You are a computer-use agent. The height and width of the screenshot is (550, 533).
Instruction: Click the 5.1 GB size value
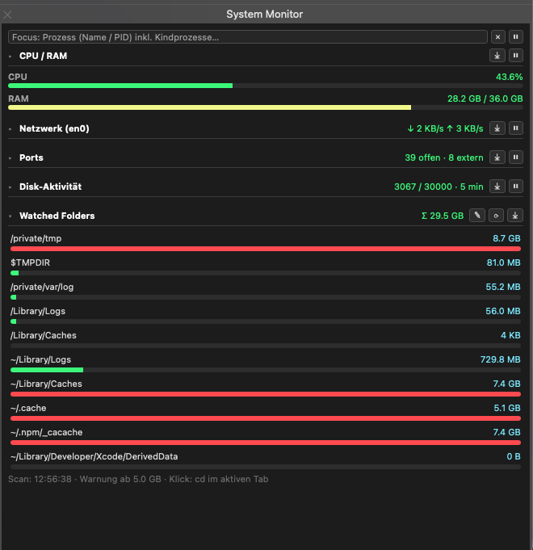point(507,408)
